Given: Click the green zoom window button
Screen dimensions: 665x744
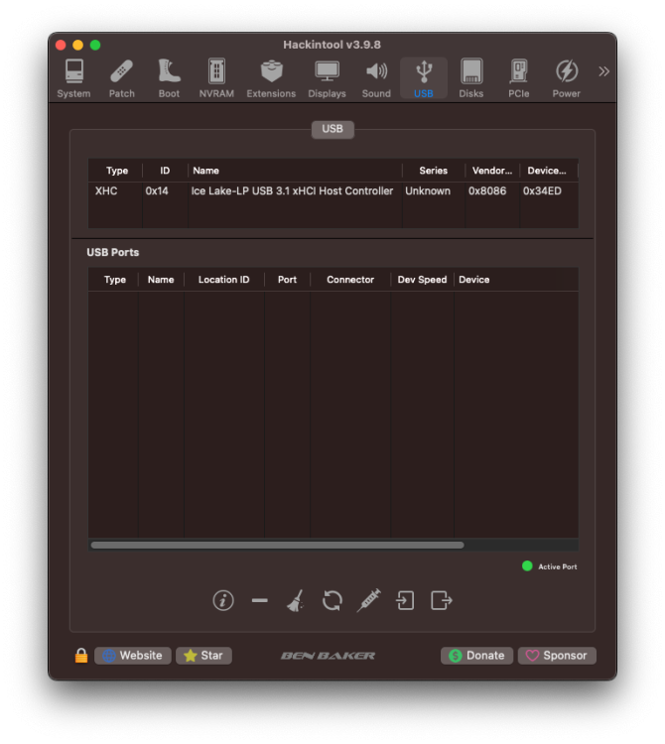Looking at the screenshot, I should tap(95, 45).
